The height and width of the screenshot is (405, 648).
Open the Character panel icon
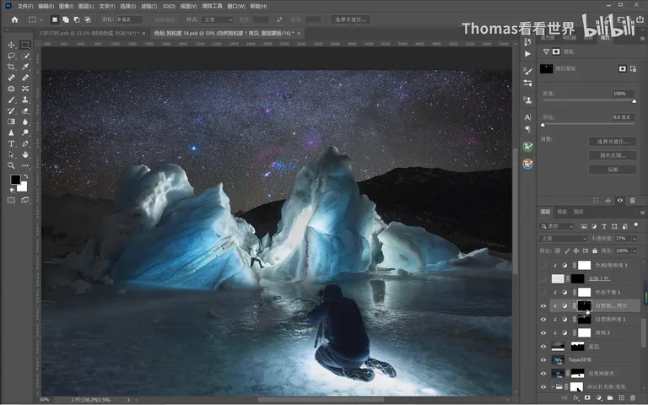527,117
